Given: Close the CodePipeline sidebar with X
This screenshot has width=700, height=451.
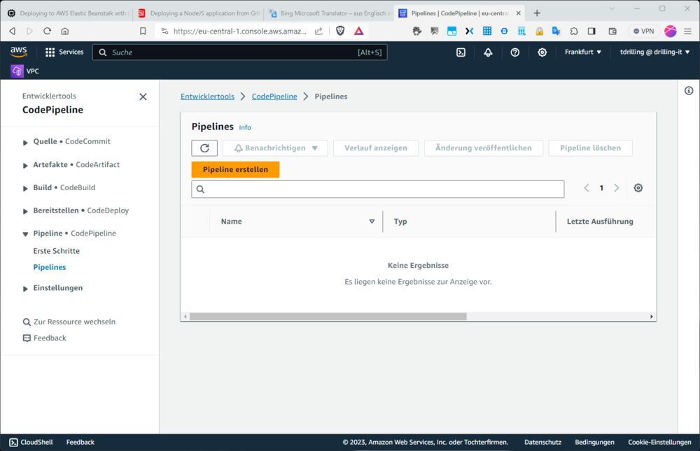Looking at the screenshot, I should [143, 96].
